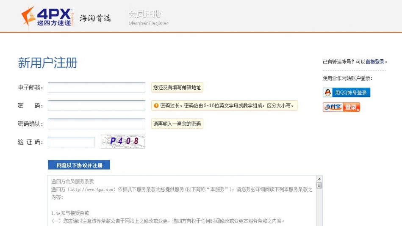This screenshot has height=226, width=402.
Task: Click 同意以下协议并注册 register button
Action: pos(79,165)
